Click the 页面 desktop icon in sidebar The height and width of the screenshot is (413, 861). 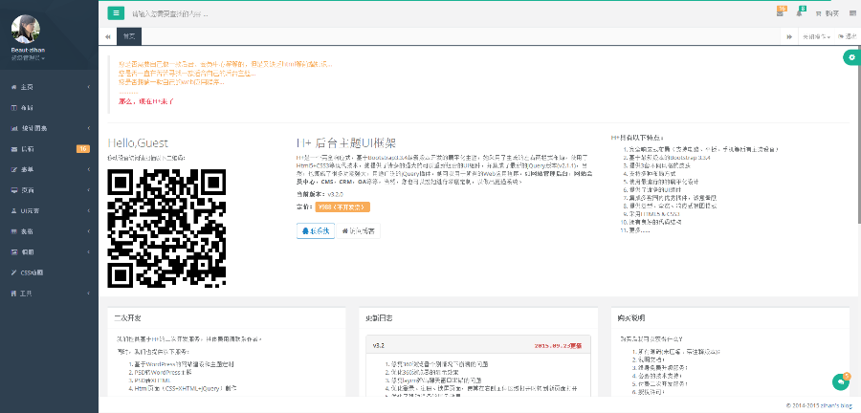click(13, 190)
